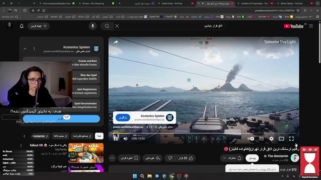Screen dimensions: 321x180
Task: Start voice search with microphone
Action: pos(93,26)
